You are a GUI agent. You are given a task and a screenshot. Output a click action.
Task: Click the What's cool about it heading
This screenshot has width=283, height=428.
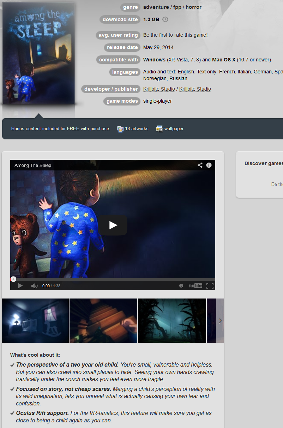pos(35,355)
